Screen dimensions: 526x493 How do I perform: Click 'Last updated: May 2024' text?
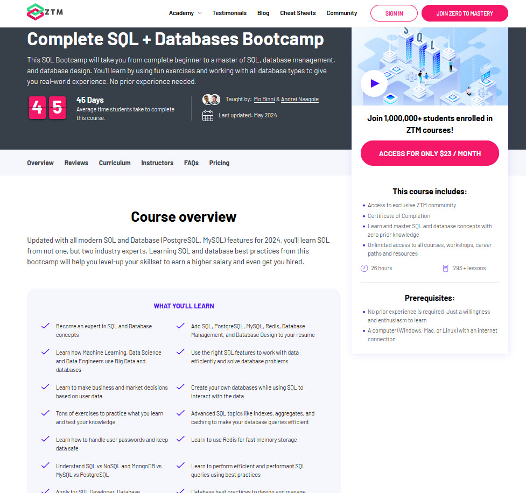pyautogui.click(x=248, y=115)
